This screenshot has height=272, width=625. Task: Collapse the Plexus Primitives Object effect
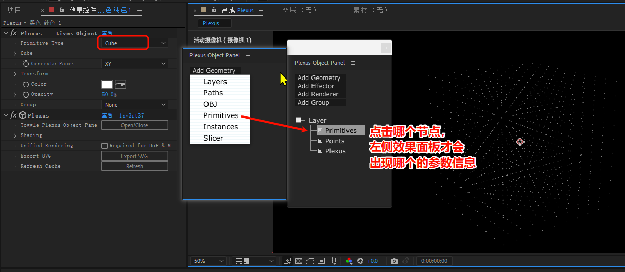(x=6, y=33)
